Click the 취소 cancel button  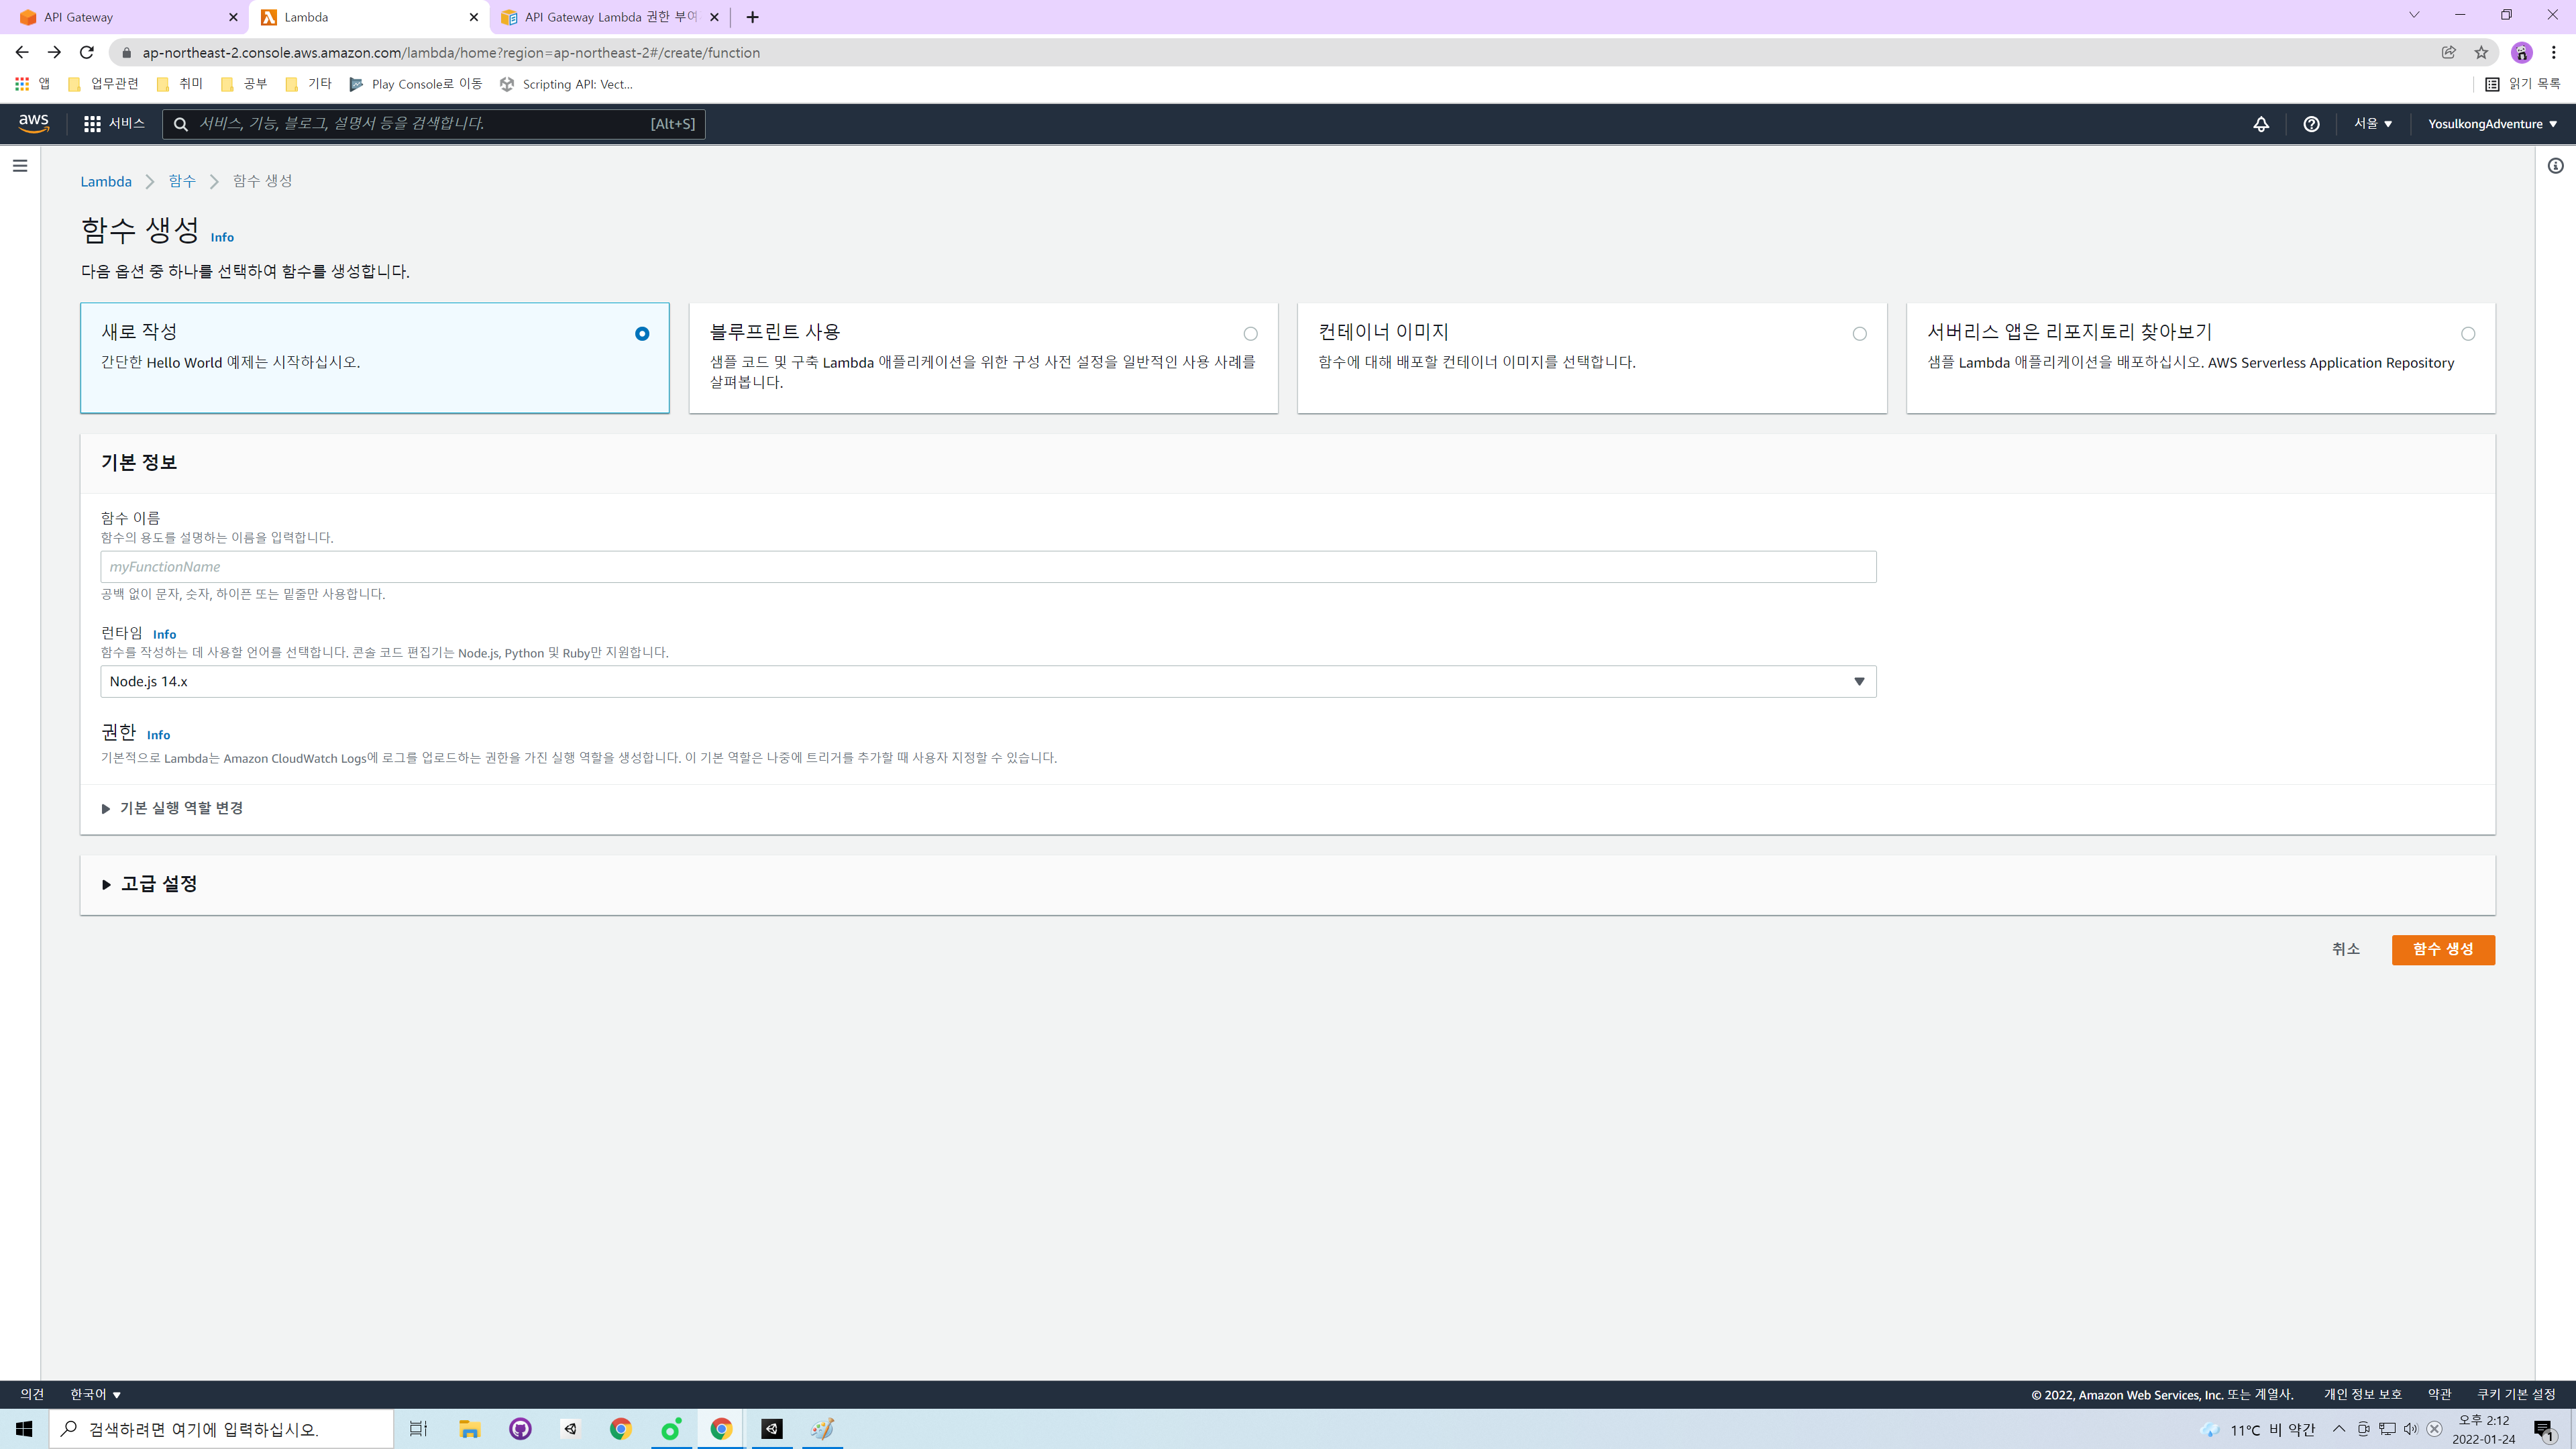tap(2345, 950)
